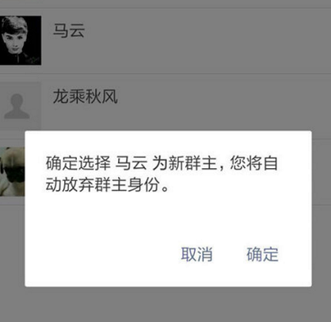Confirm with the 确定 button
The height and width of the screenshot is (322, 331).
click(x=262, y=255)
